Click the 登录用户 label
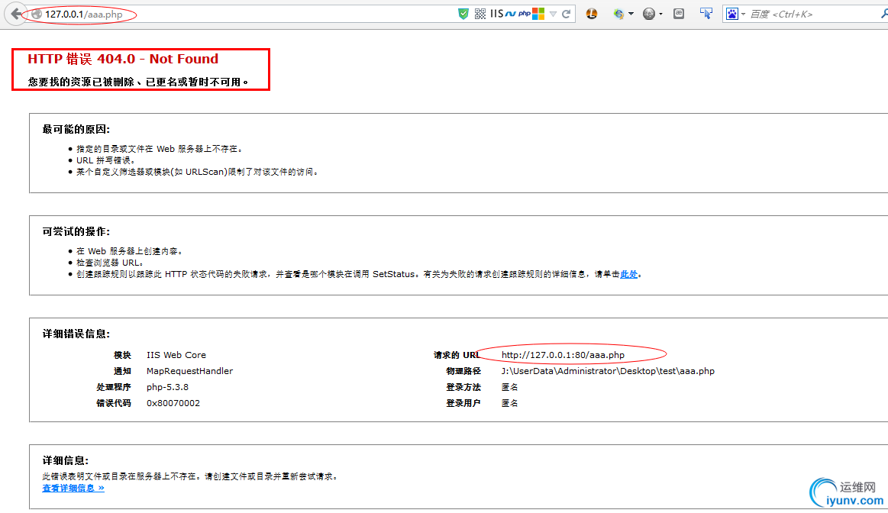This screenshot has height=513, width=888. point(463,403)
